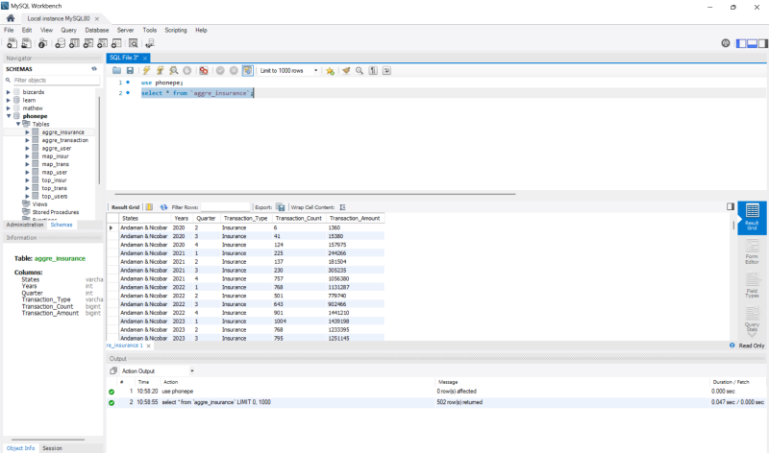Switch to the Form Editor view
This screenshot has width=769, height=453.
click(752, 251)
